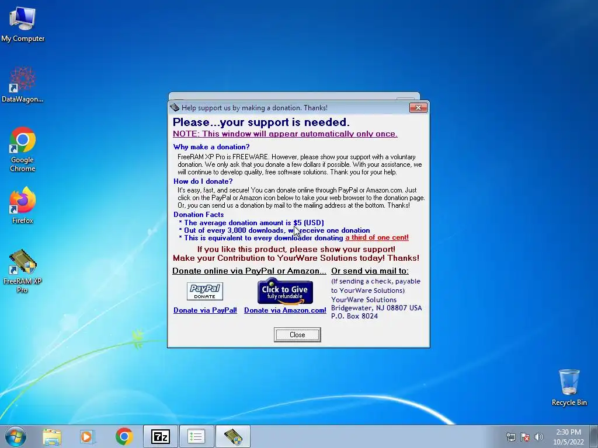This screenshot has height=448, width=598.
Task: Select FreeRAM XP Pro taskbar button
Action: [232, 436]
